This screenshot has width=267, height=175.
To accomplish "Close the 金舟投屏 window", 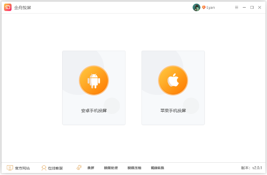I will coord(259,8).
